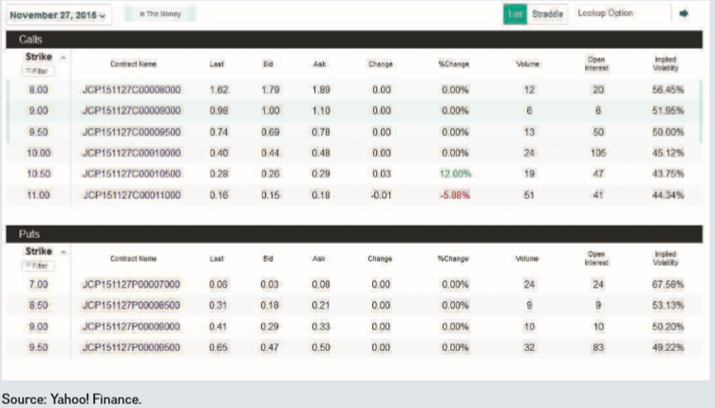Sort Calls by Implied Volatility header

tap(666, 64)
